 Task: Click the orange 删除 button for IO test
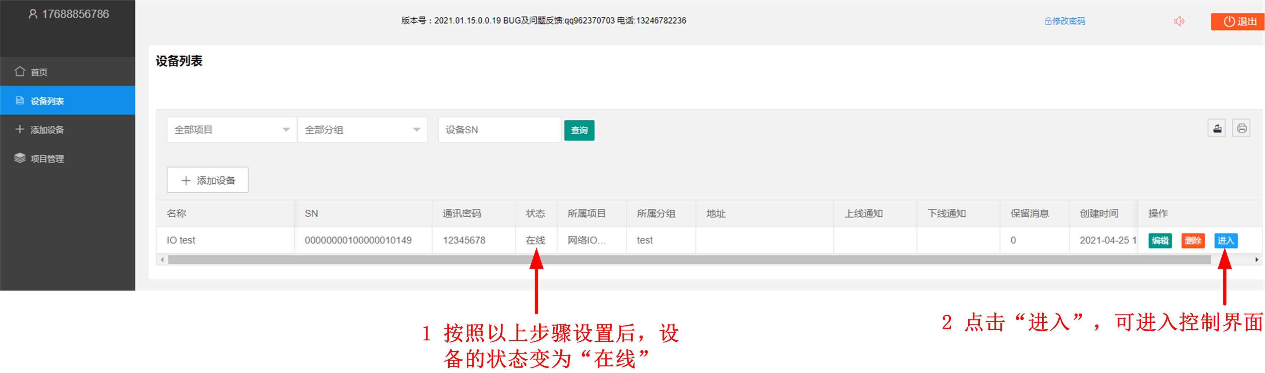coord(1193,241)
